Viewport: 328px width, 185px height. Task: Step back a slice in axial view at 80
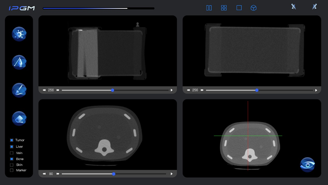click(44, 174)
